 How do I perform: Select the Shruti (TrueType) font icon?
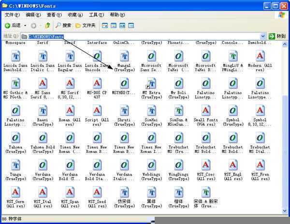(124, 111)
